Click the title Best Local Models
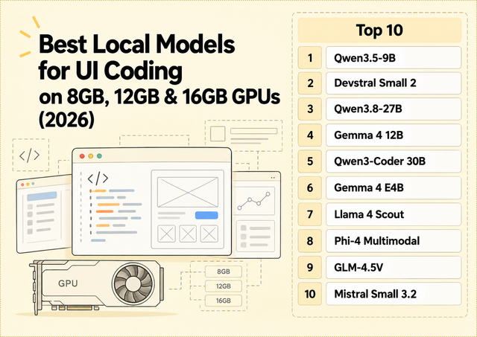Screen dimensions: 477x337 [137, 45]
